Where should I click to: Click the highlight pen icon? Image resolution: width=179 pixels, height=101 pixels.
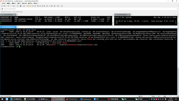[40, 6]
